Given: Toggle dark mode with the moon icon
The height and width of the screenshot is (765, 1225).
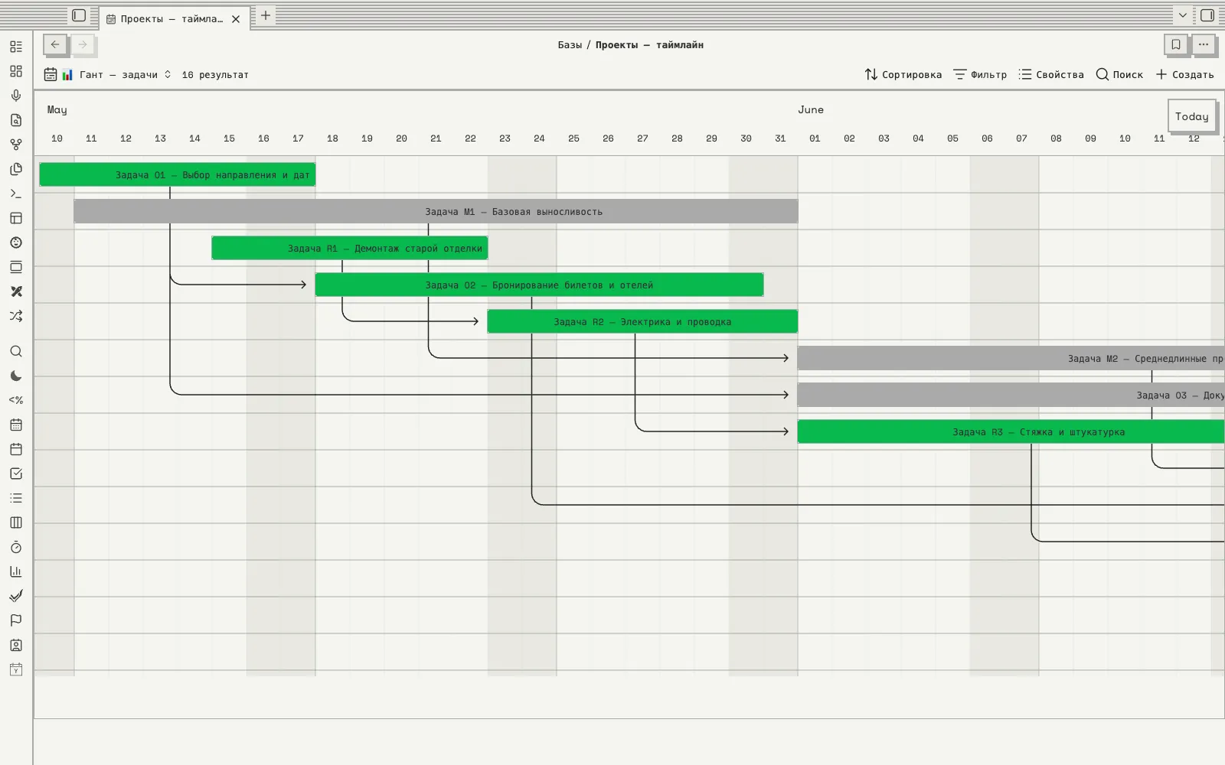Looking at the screenshot, I should coord(16,376).
